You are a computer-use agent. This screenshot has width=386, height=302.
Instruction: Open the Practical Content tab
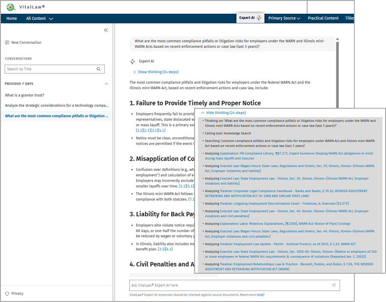[323, 18]
